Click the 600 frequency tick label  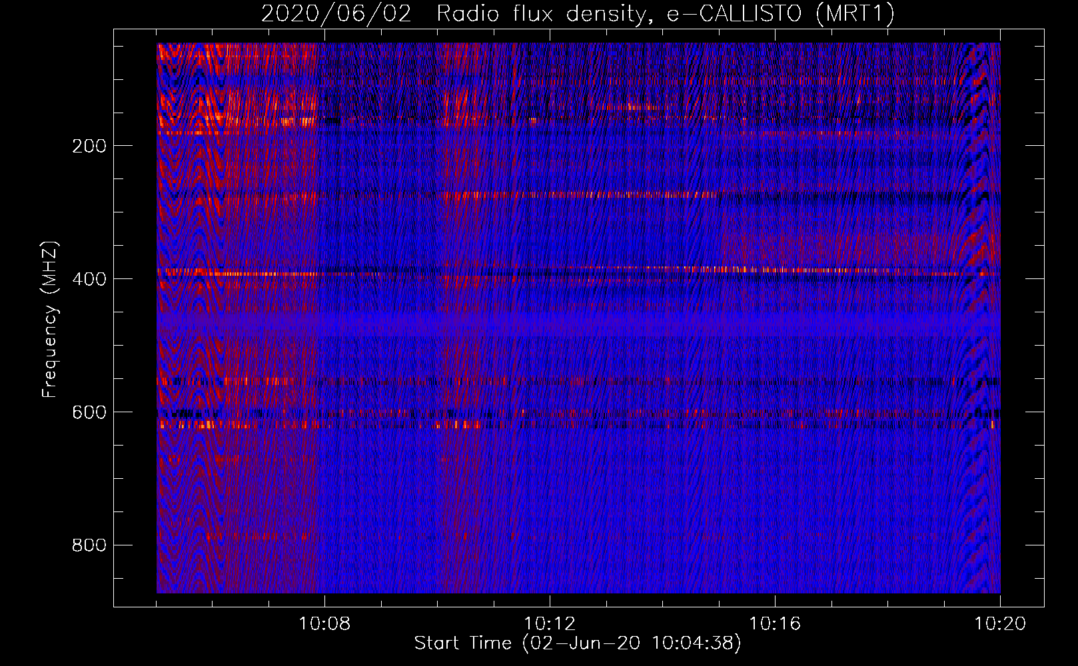point(89,412)
